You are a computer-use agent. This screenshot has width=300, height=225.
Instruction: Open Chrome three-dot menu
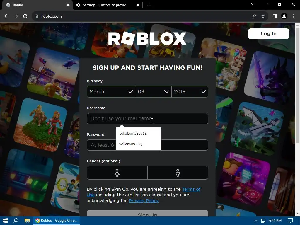click(x=294, y=16)
